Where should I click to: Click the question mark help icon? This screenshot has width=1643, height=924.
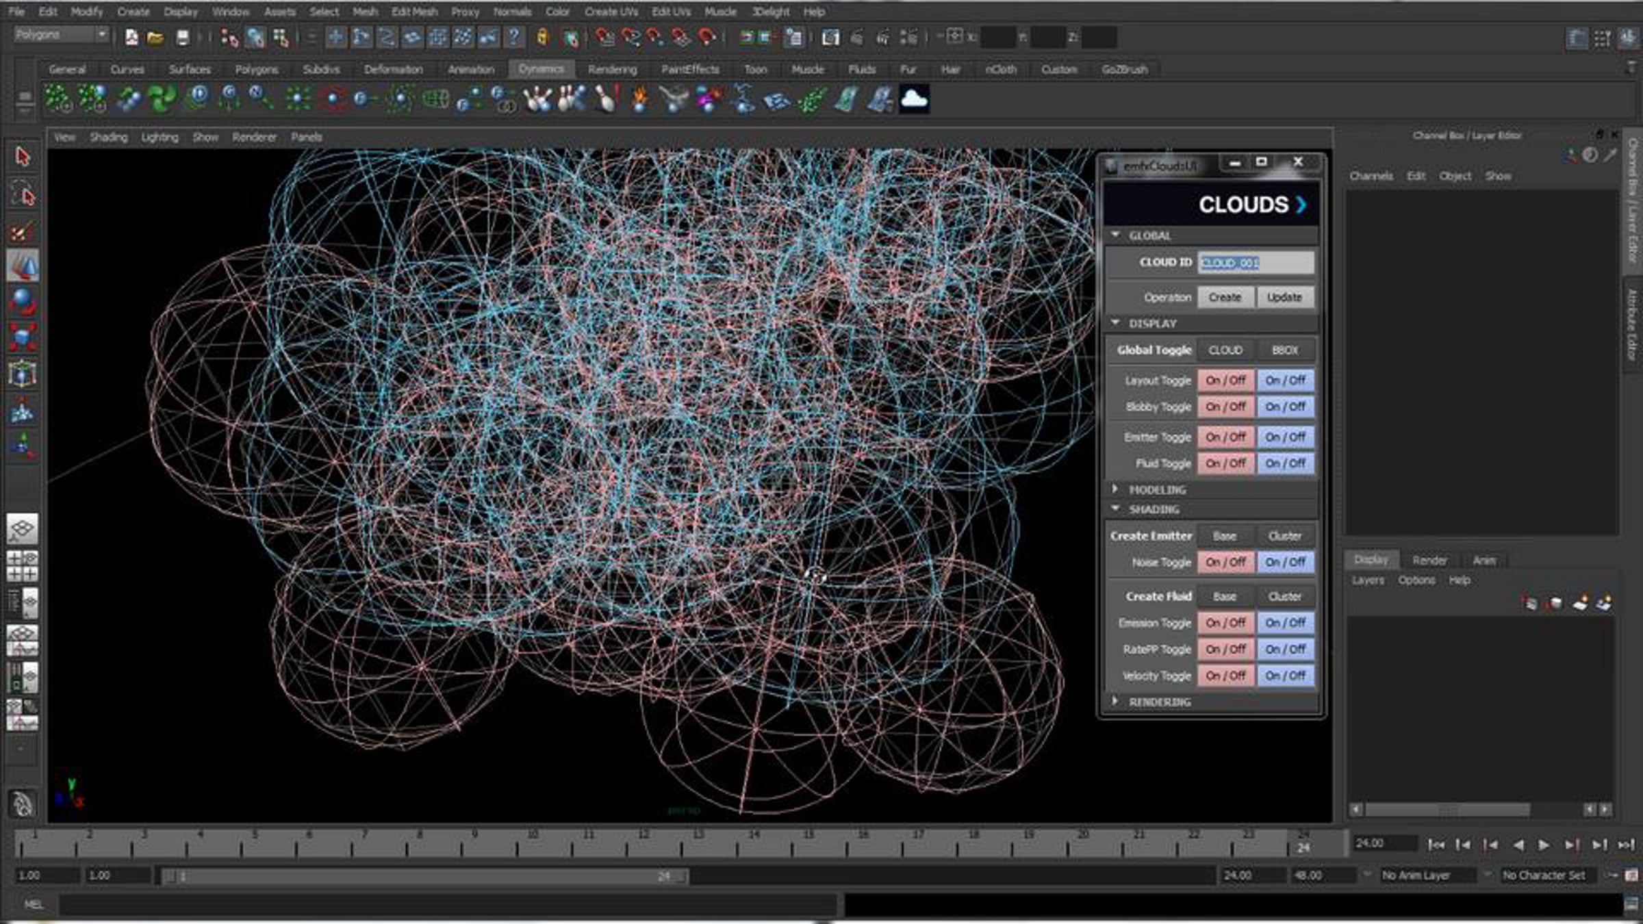(513, 38)
